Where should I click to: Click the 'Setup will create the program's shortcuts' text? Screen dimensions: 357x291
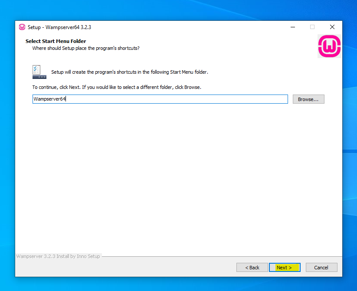(x=129, y=72)
